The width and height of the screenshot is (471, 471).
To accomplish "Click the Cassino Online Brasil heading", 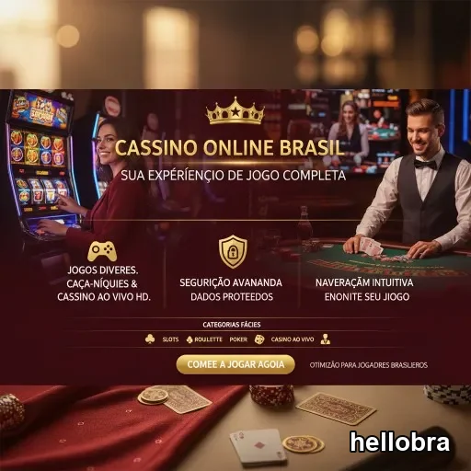I will 229,148.
